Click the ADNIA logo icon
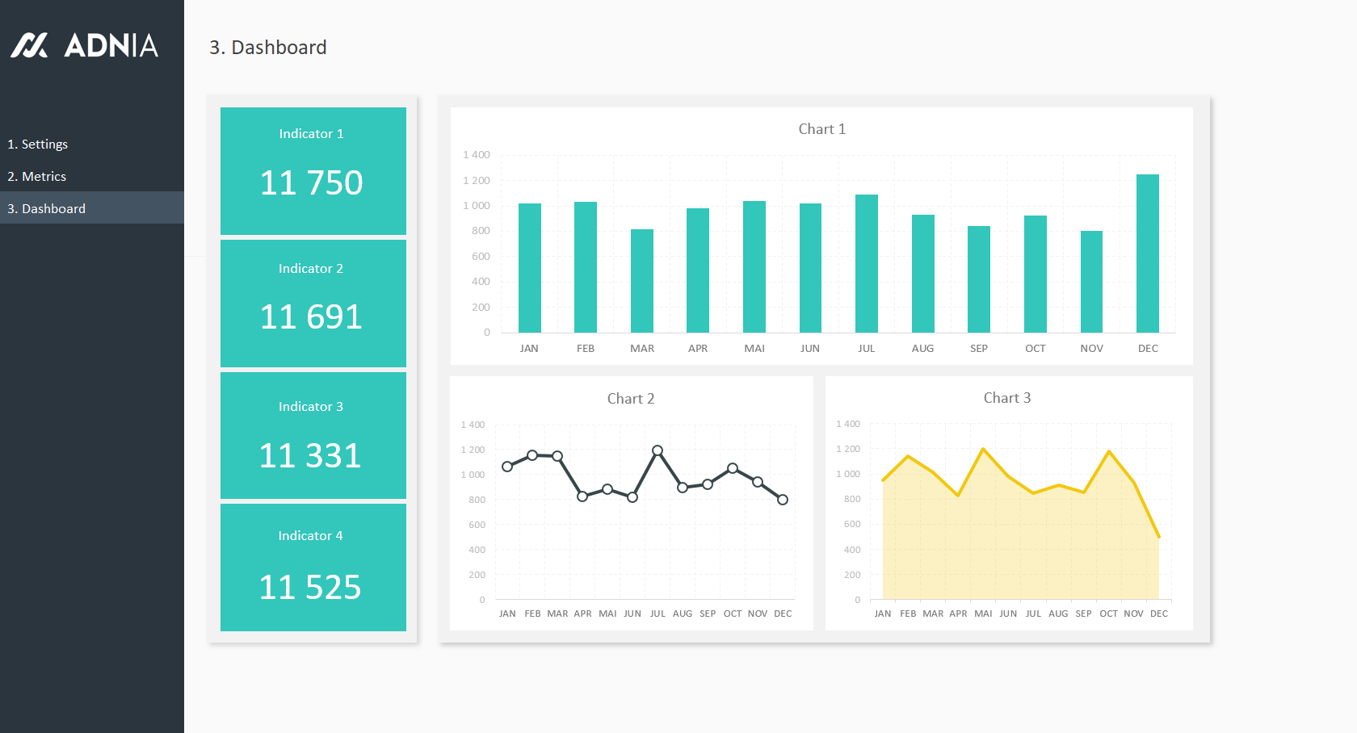The height and width of the screenshot is (733, 1357). click(29, 45)
